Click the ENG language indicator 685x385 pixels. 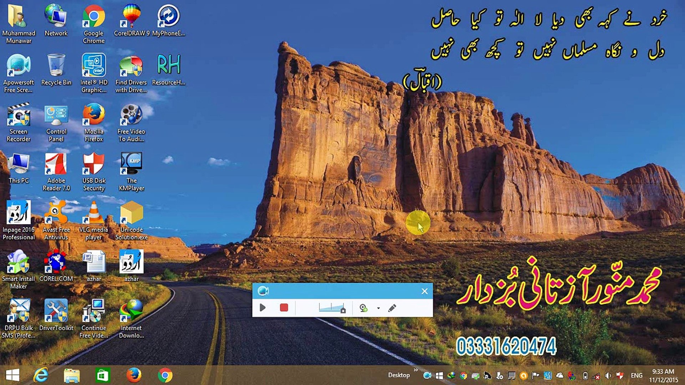click(636, 375)
